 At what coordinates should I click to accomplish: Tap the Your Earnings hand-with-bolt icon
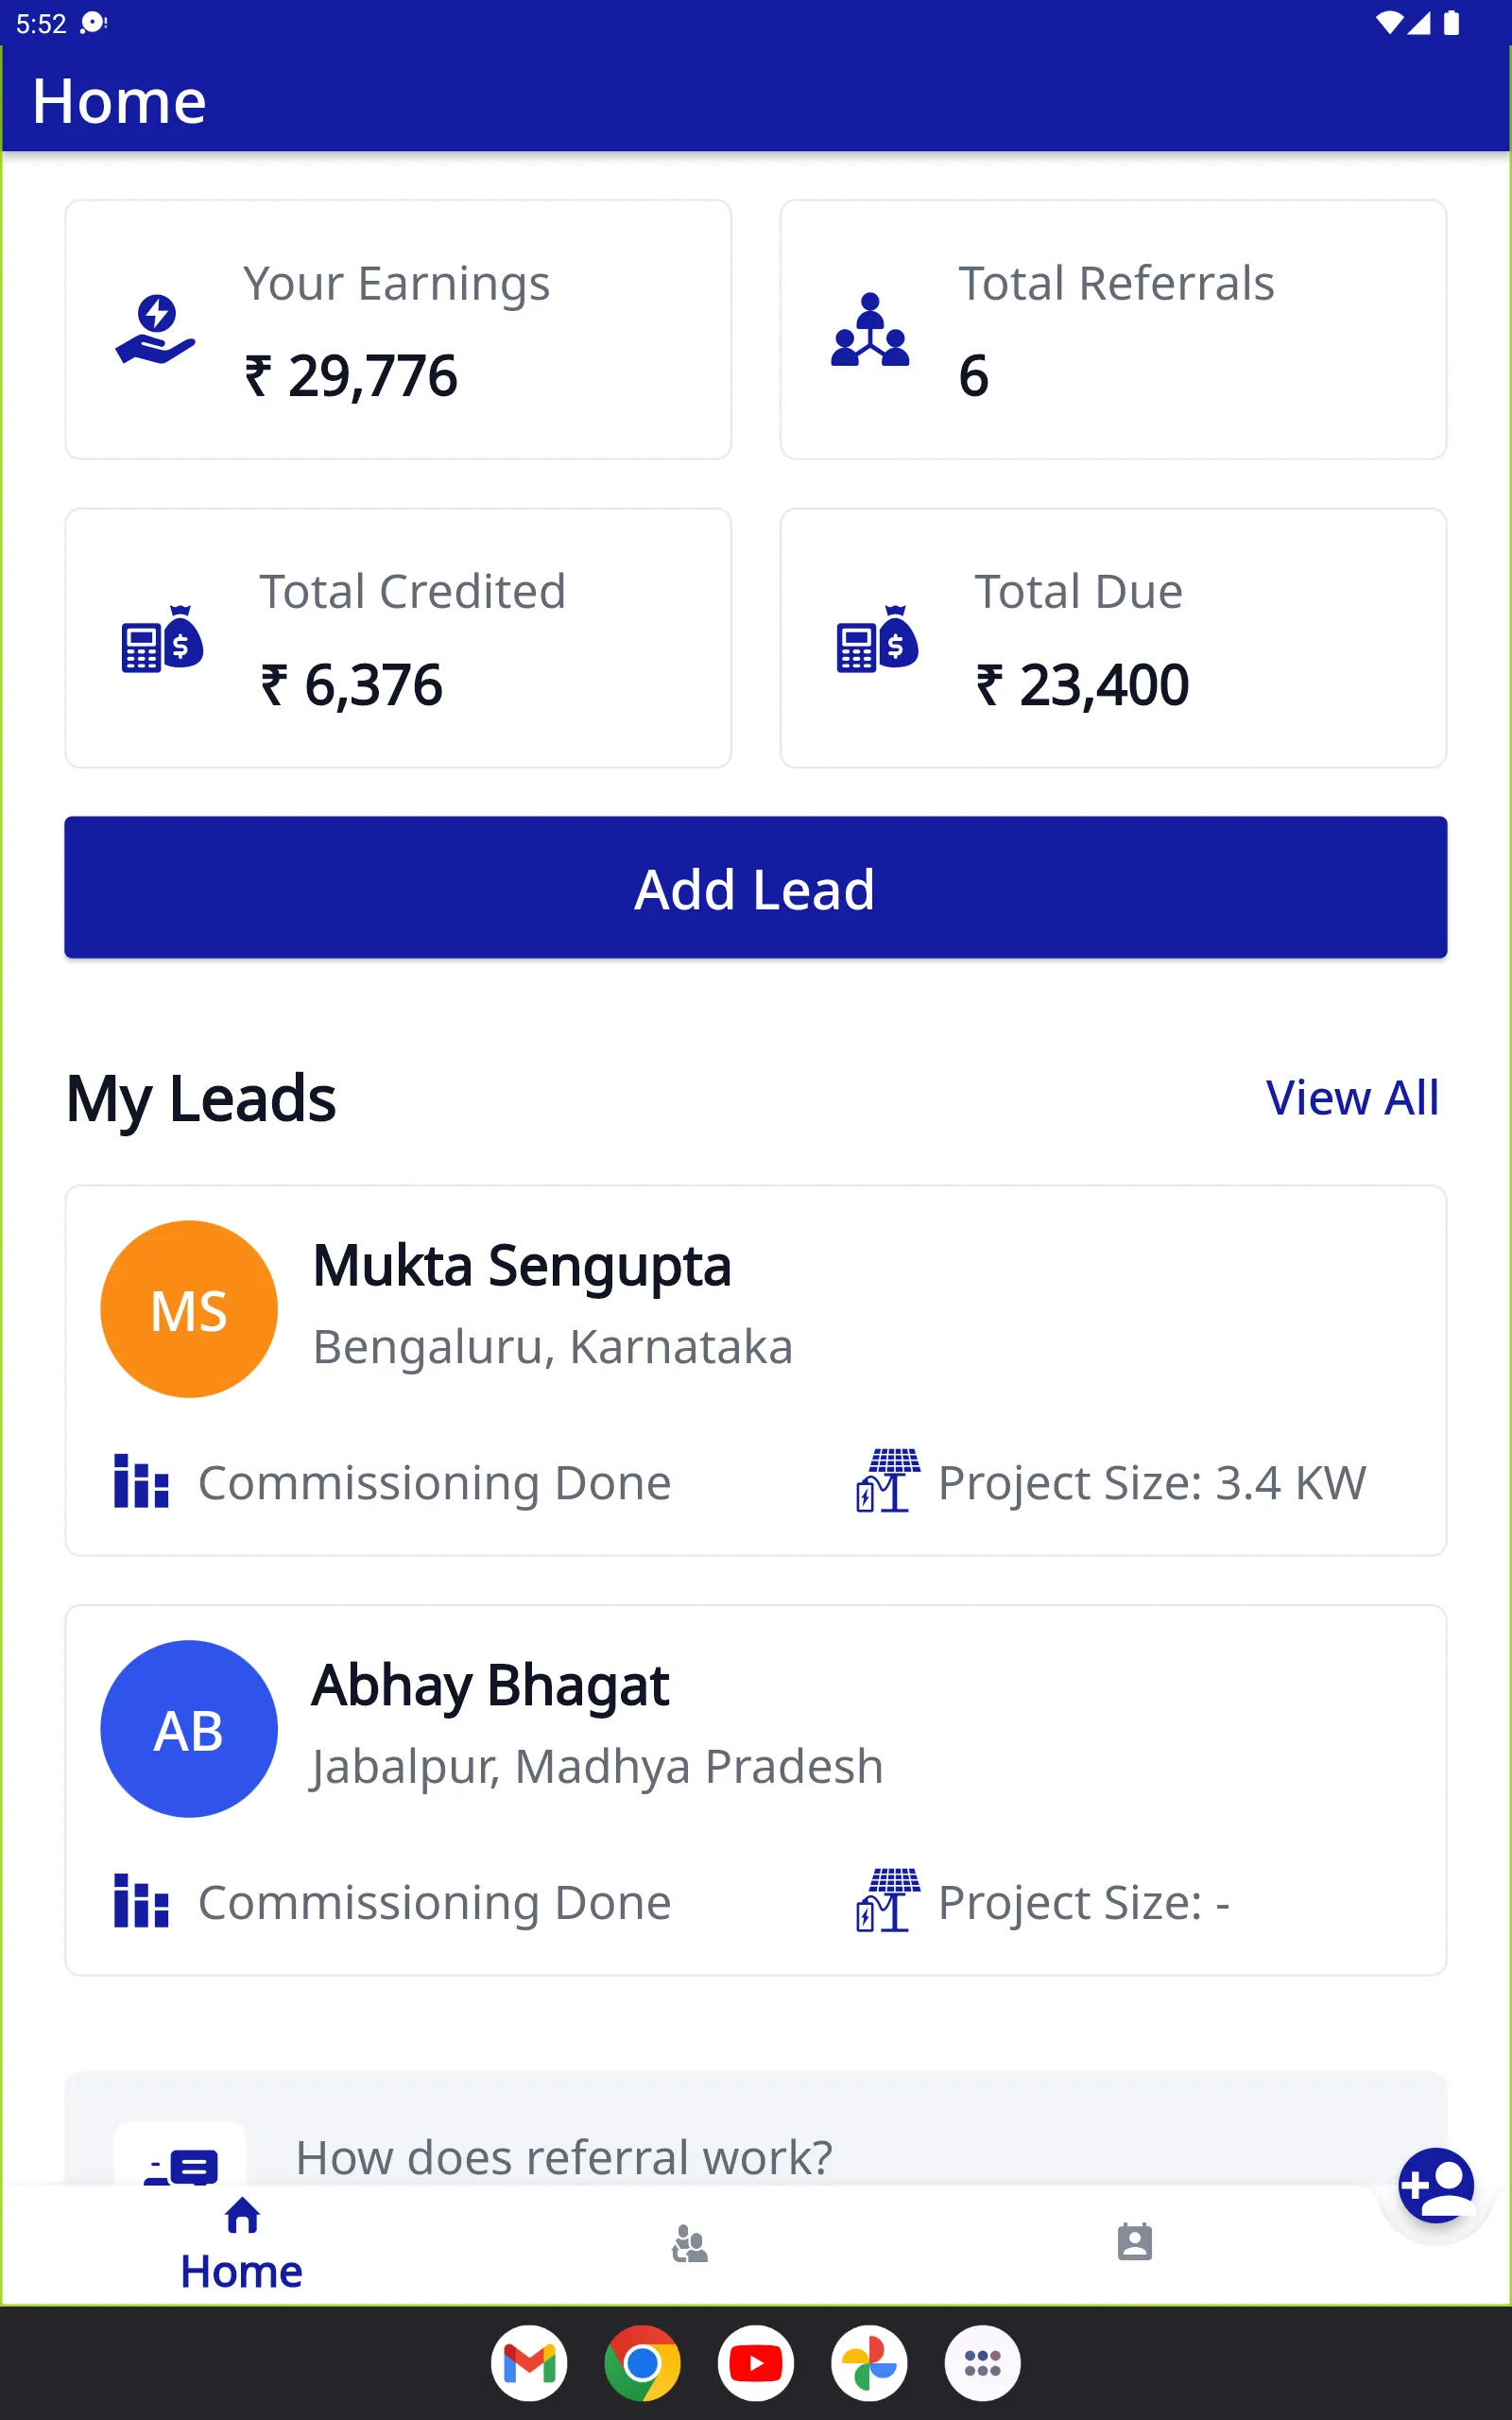[155, 330]
